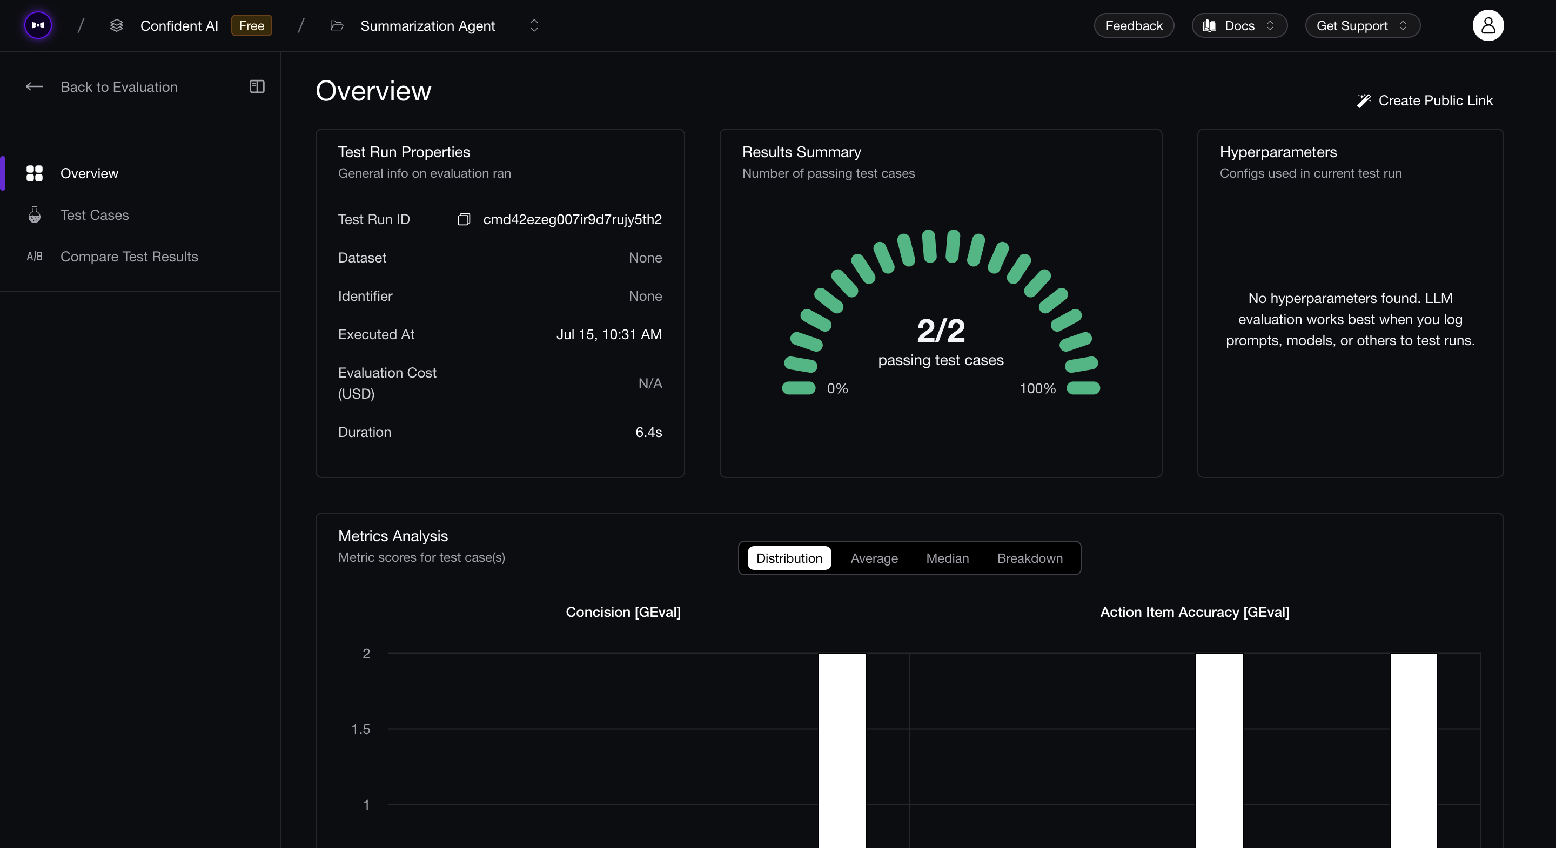Click the Concision [GEval] chart title

pos(623,612)
